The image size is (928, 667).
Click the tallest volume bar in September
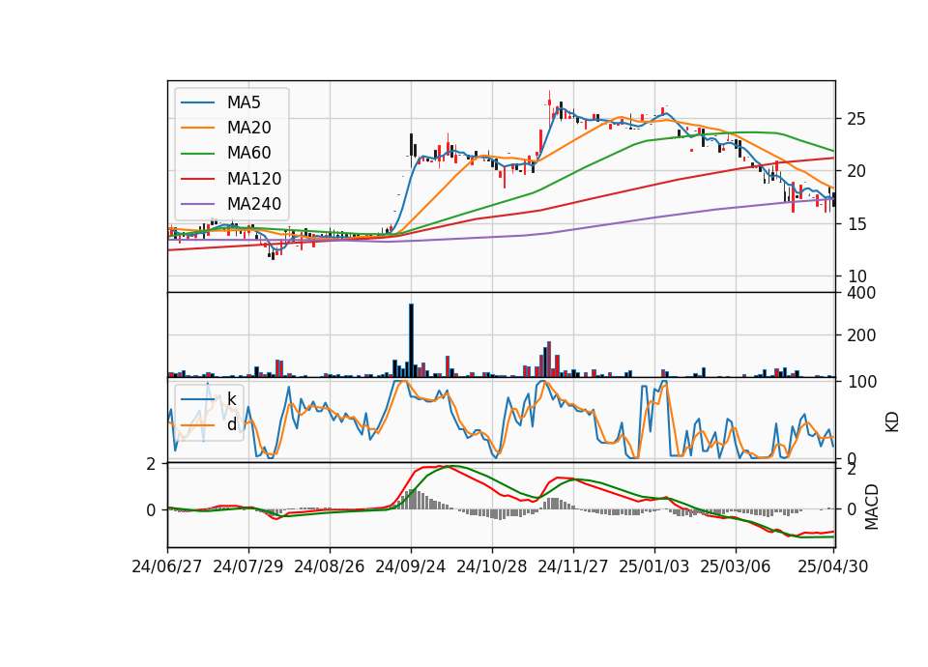click(x=412, y=340)
